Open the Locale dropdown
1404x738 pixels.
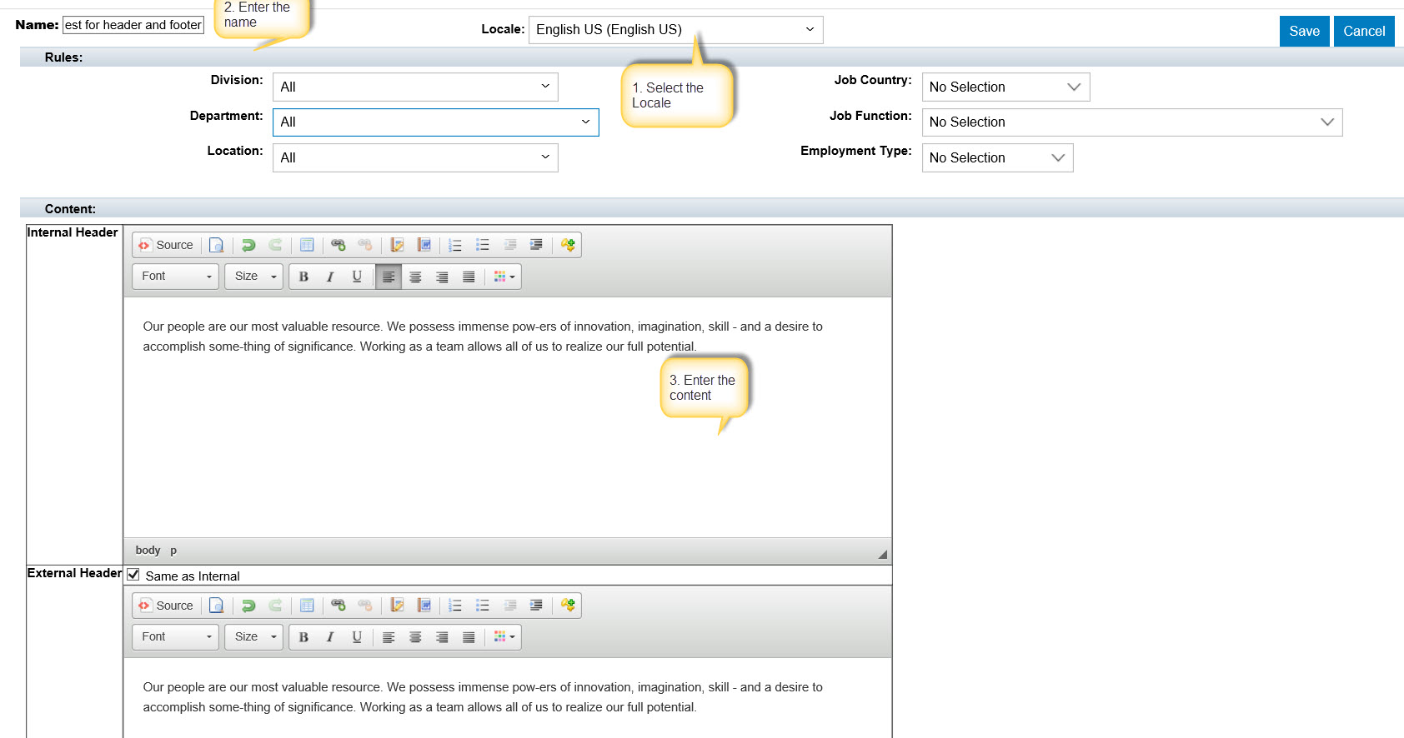pos(675,30)
